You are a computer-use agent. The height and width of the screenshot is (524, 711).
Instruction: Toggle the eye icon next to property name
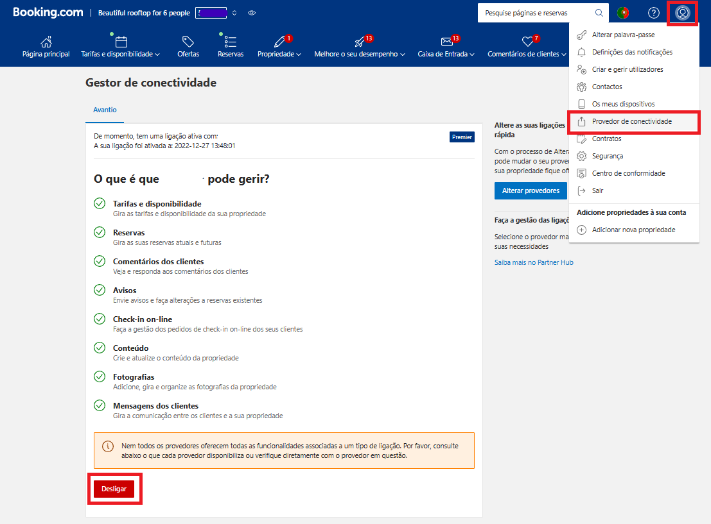pos(252,13)
